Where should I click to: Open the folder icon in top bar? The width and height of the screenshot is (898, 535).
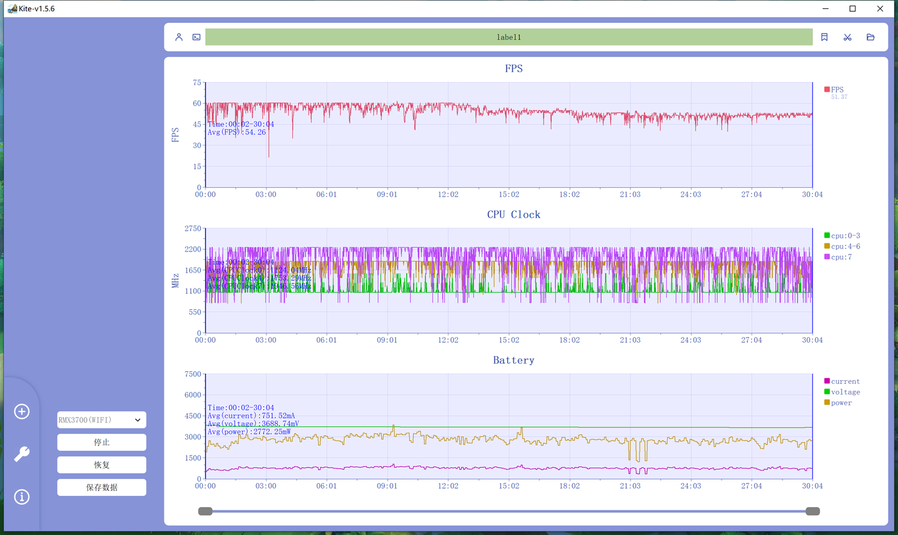point(871,37)
